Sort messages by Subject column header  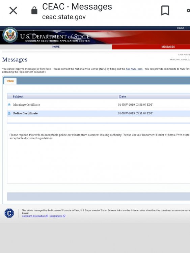[x=18, y=96]
